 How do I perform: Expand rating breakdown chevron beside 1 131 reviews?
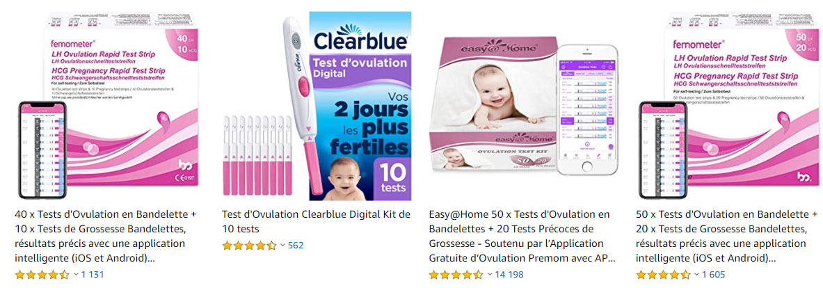[76, 275]
